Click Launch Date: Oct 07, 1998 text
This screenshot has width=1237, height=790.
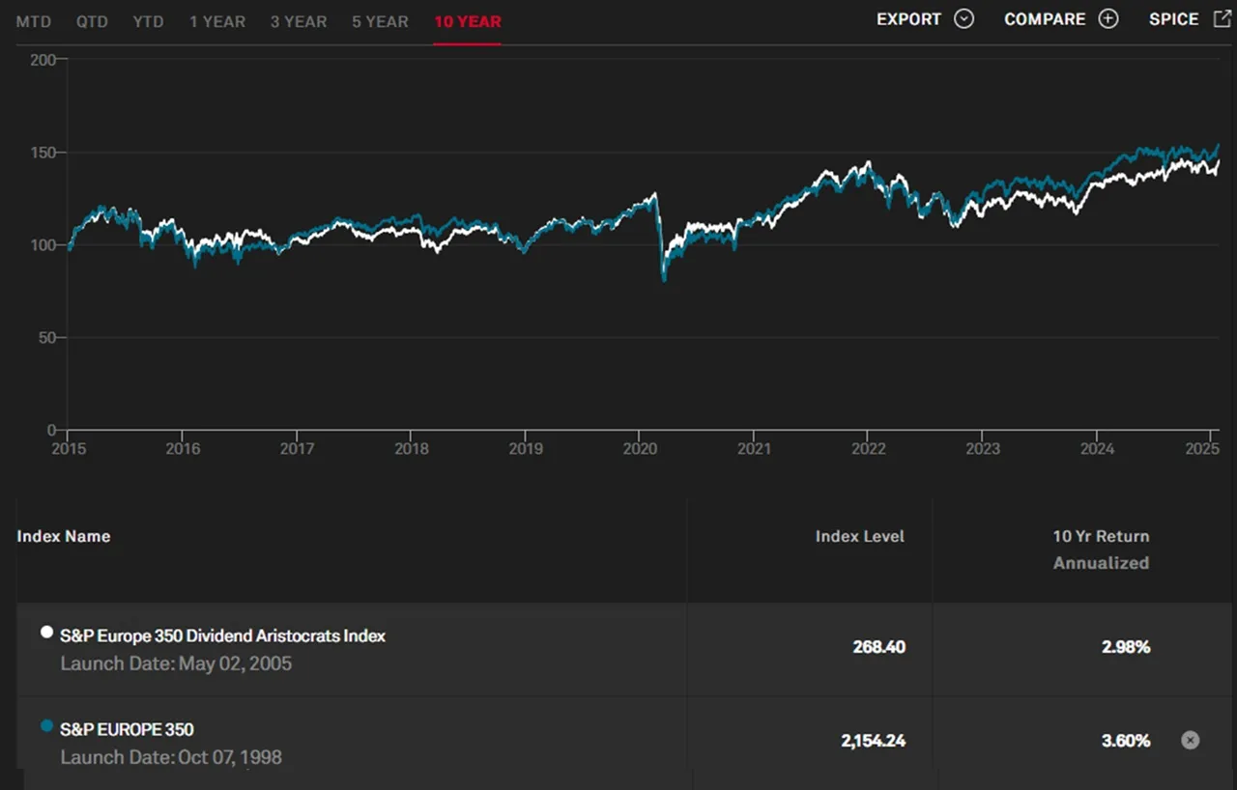(171, 757)
